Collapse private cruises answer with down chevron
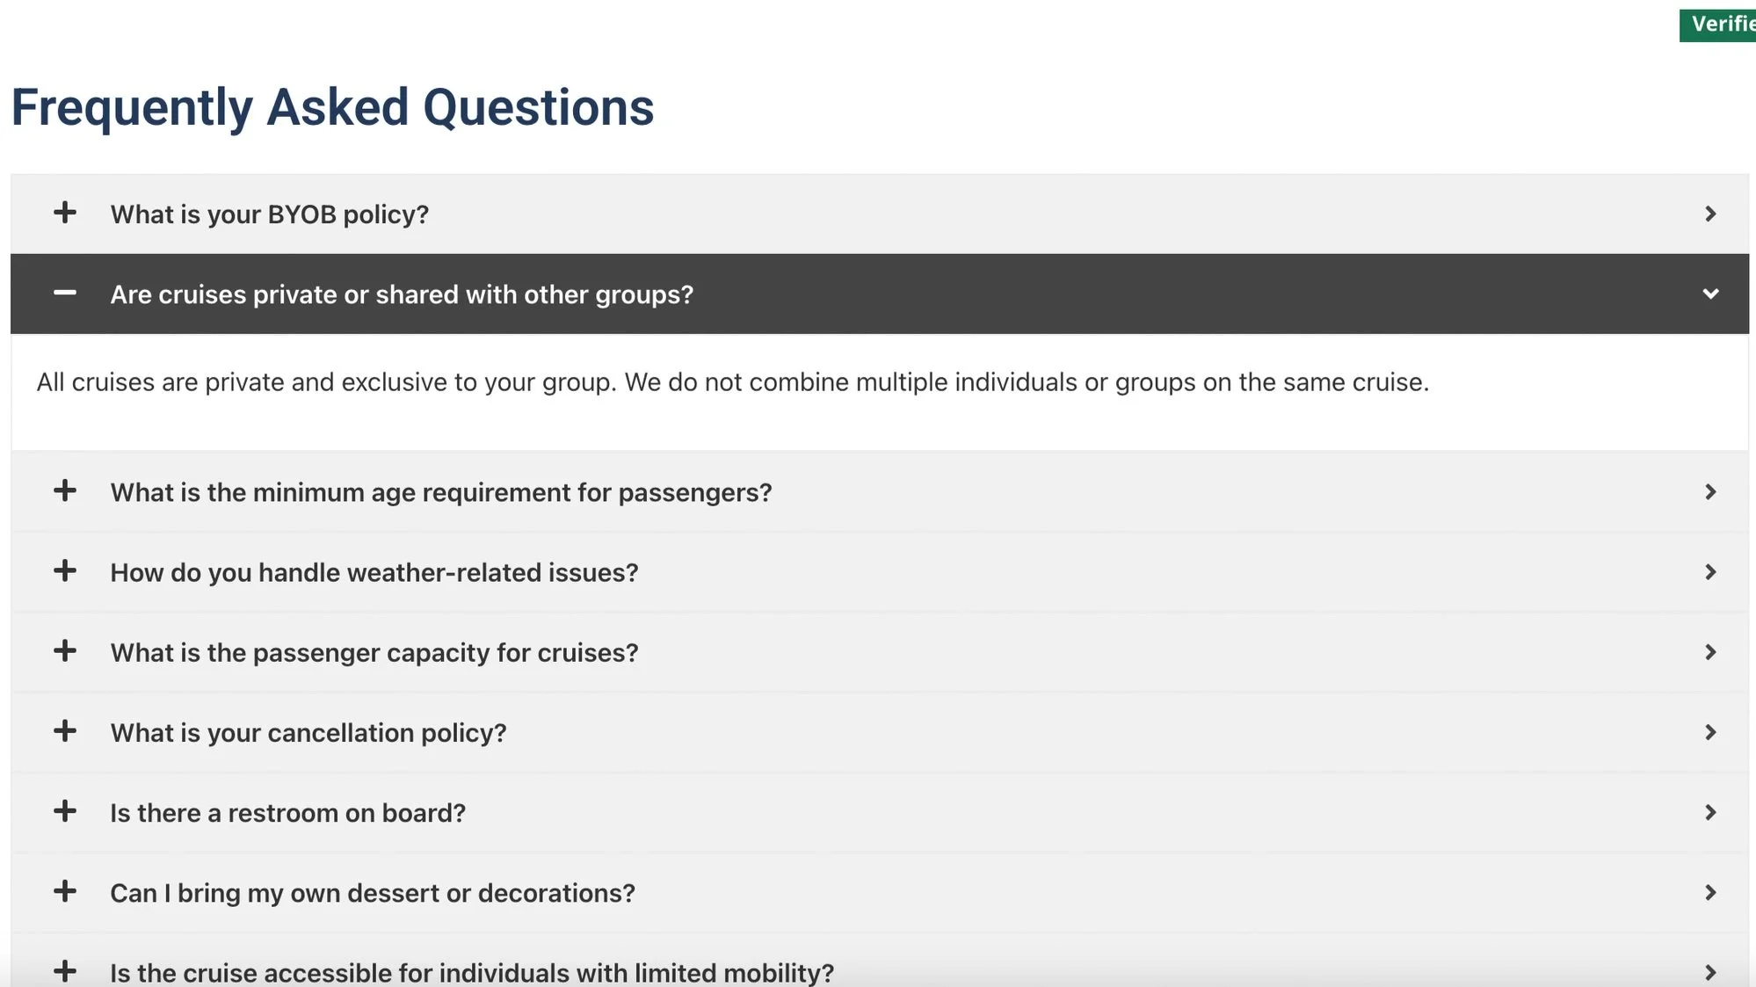1756x987 pixels. pyautogui.click(x=1709, y=294)
